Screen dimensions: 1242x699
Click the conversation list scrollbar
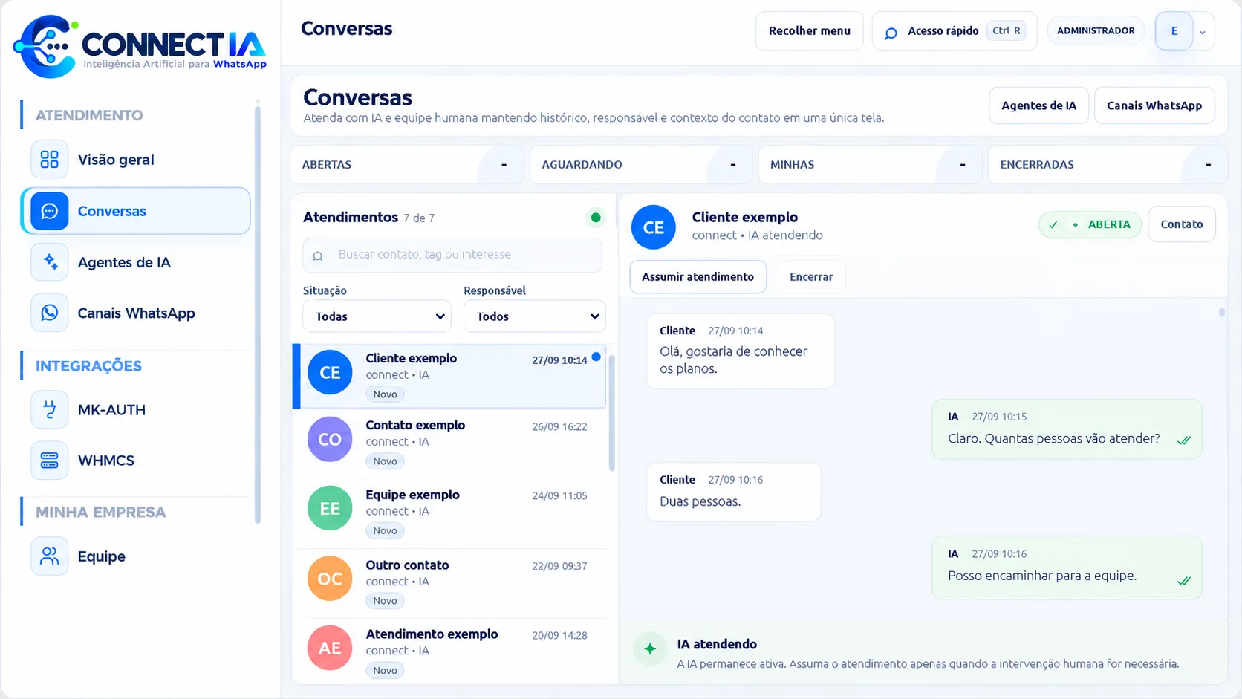612,413
